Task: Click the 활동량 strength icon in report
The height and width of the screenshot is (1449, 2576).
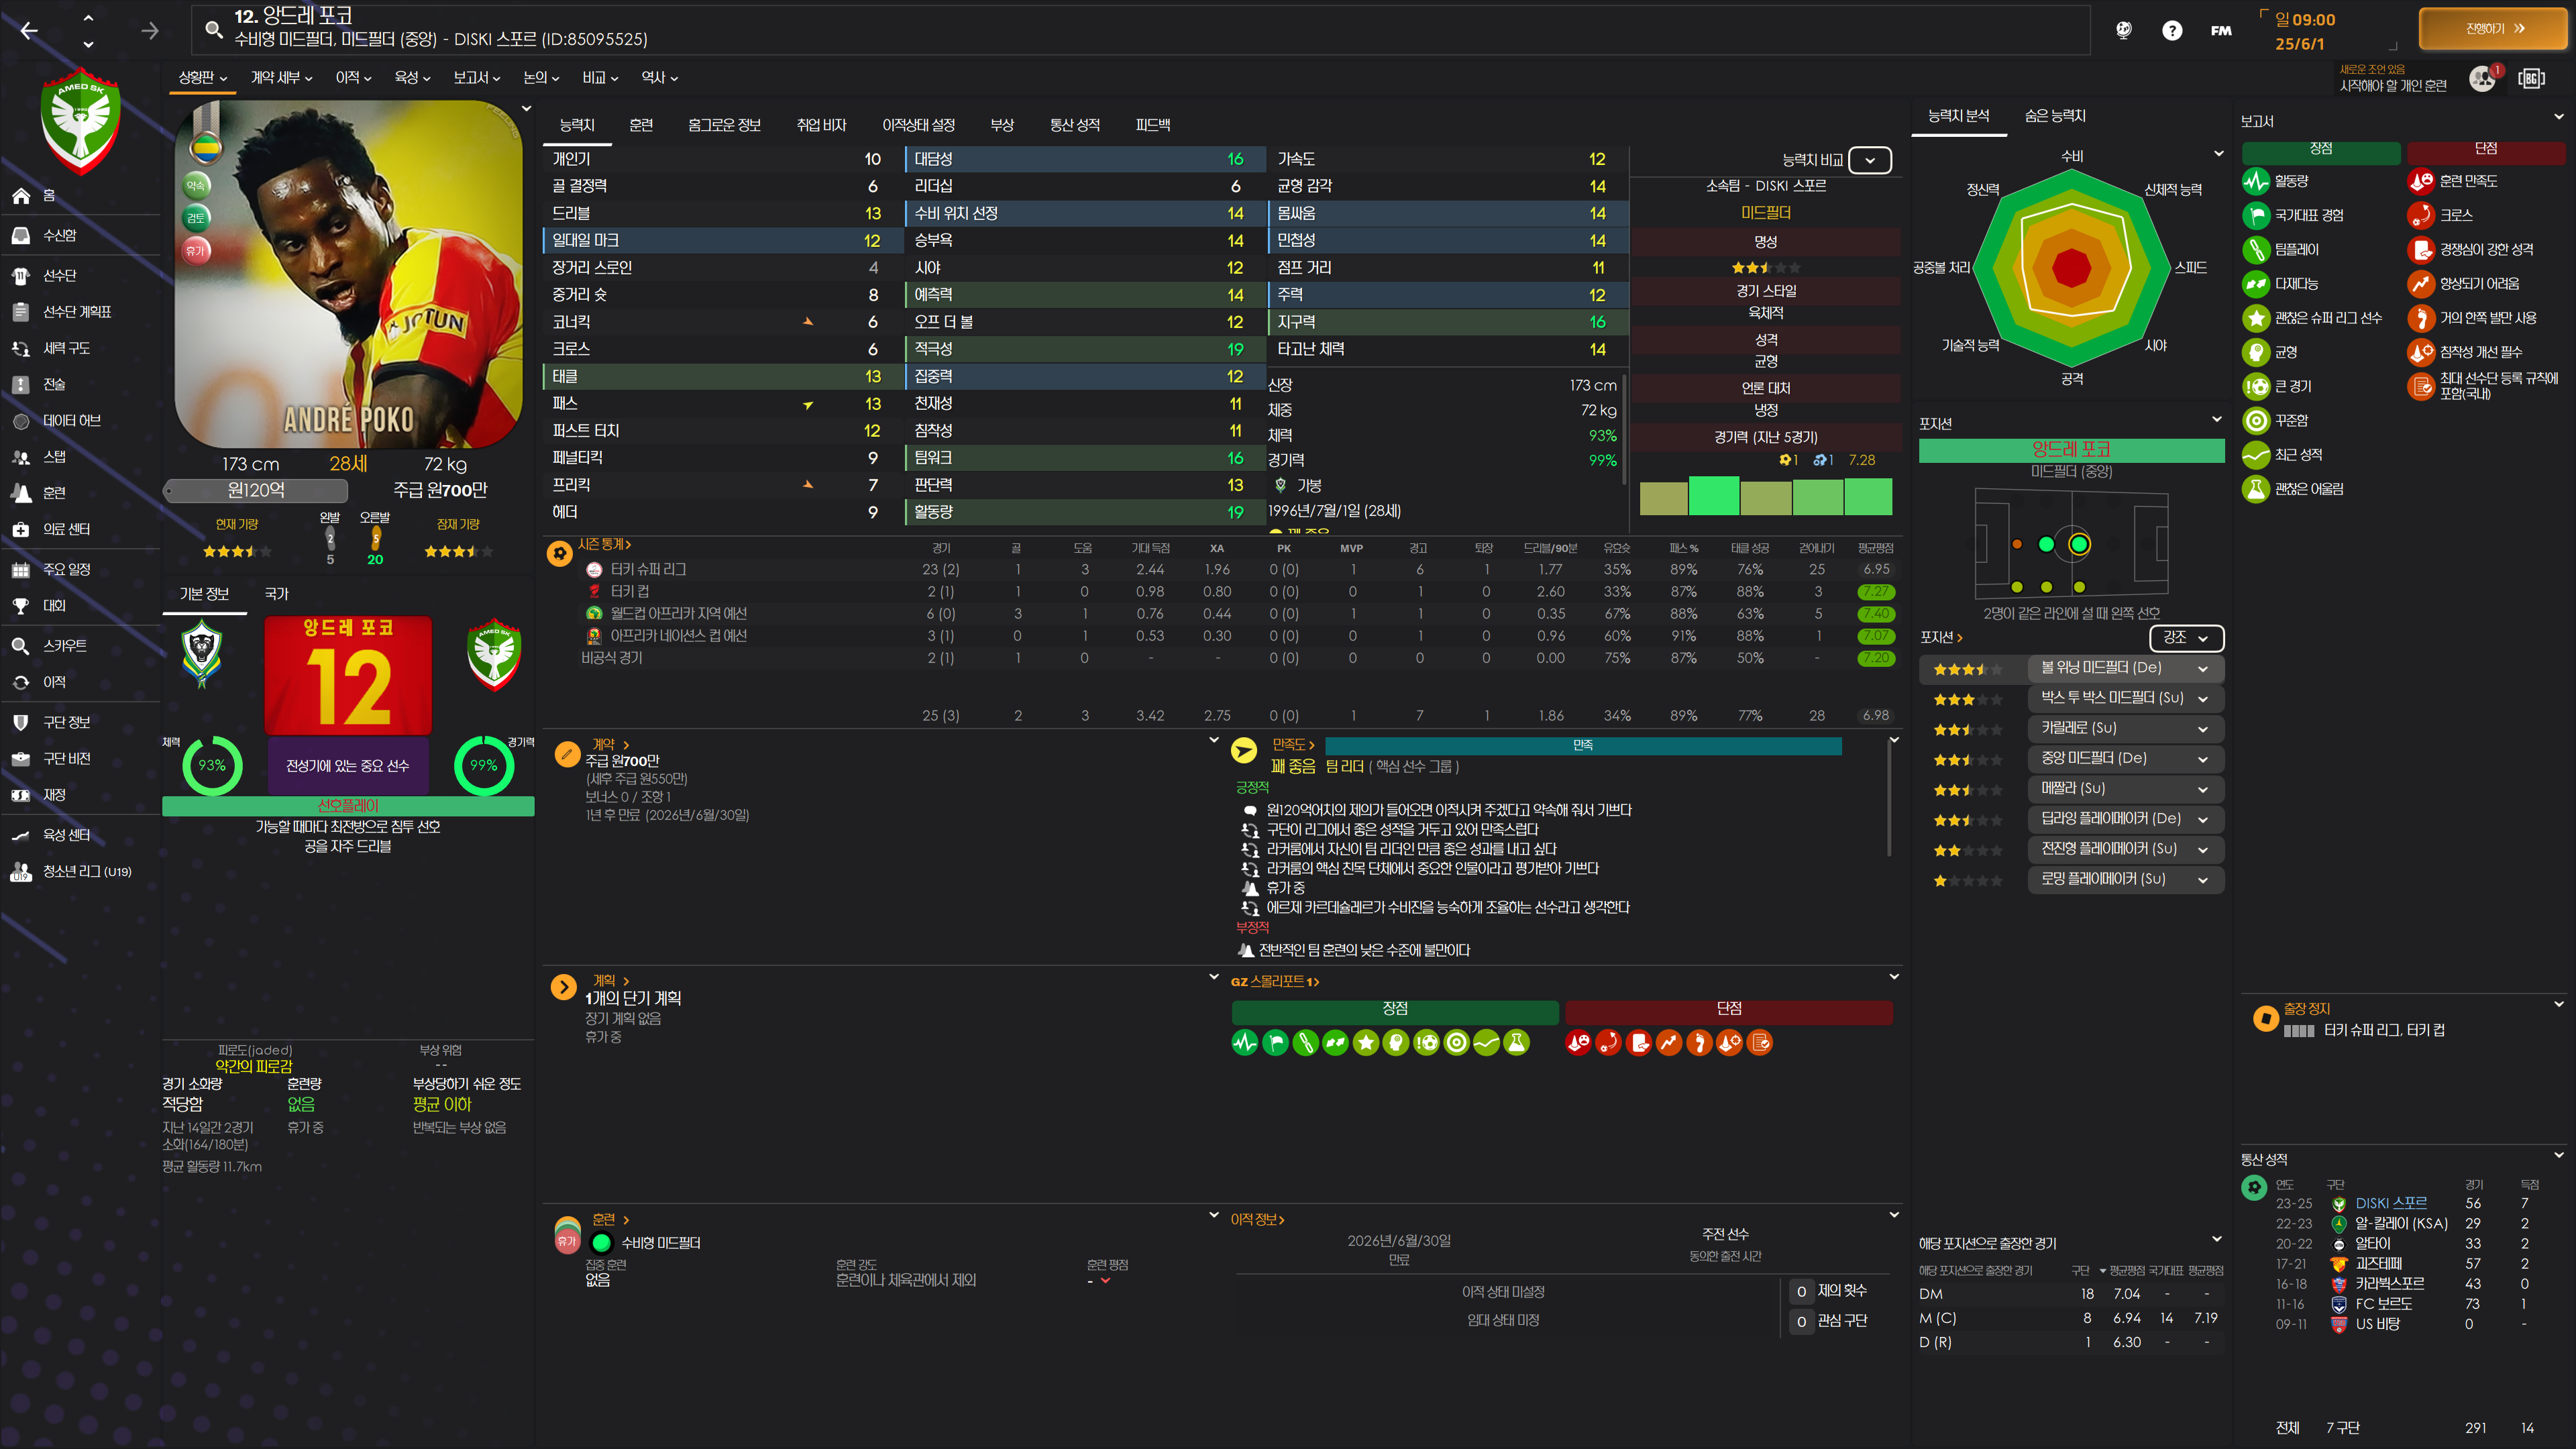Action: point(2256,181)
